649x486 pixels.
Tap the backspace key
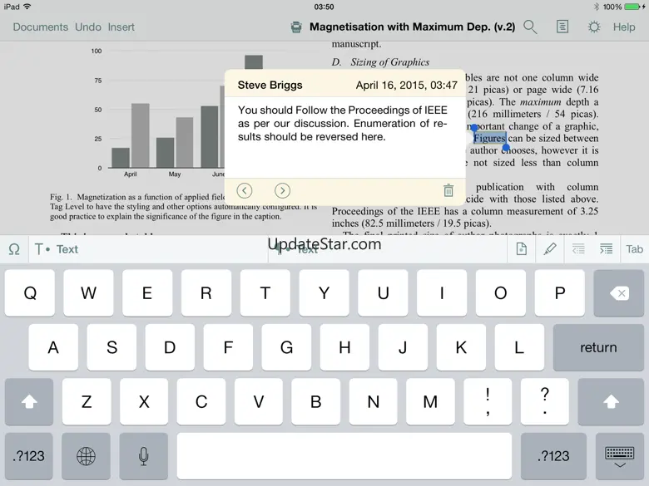pyautogui.click(x=619, y=293)
